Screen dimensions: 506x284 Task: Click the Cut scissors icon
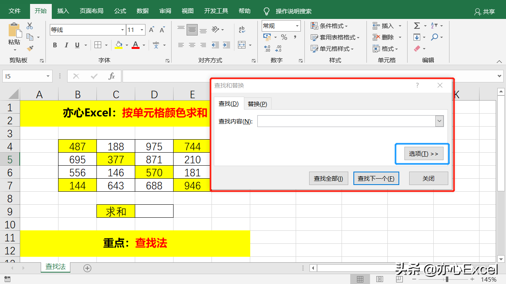[x=30, y=26]
